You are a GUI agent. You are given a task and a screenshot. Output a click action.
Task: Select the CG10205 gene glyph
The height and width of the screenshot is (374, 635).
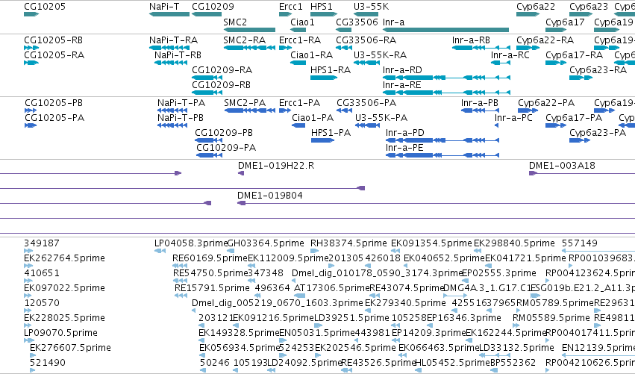(31, 14)
